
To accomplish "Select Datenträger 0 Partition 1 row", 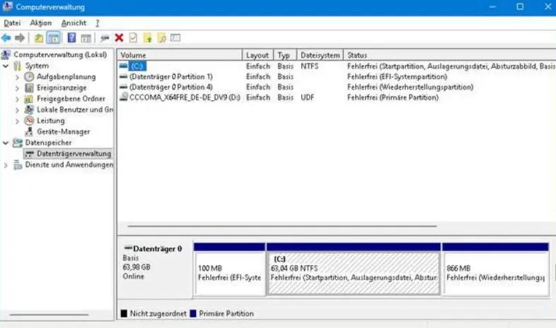I will click(x=337, y=76).
